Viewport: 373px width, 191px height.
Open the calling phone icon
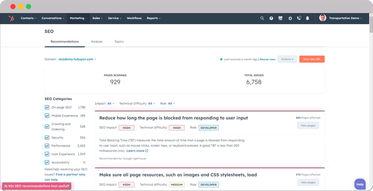[299, 18]
